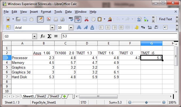Center text horizontally
This screenshot has width=181, height=107.
pyautogui.click(x=108, y=27)
